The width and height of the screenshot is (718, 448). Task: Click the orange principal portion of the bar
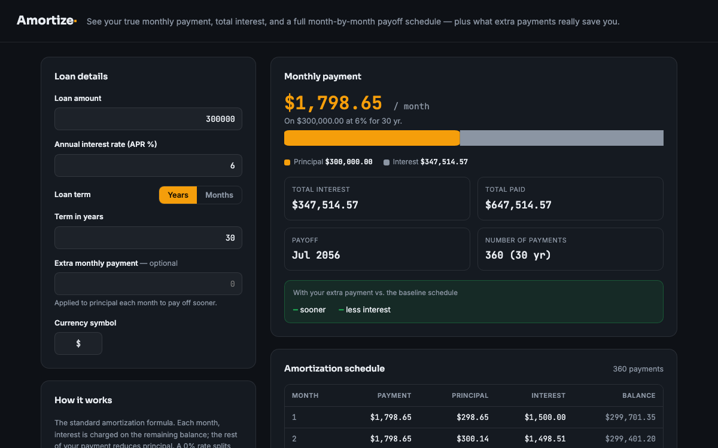click(372, 138)
